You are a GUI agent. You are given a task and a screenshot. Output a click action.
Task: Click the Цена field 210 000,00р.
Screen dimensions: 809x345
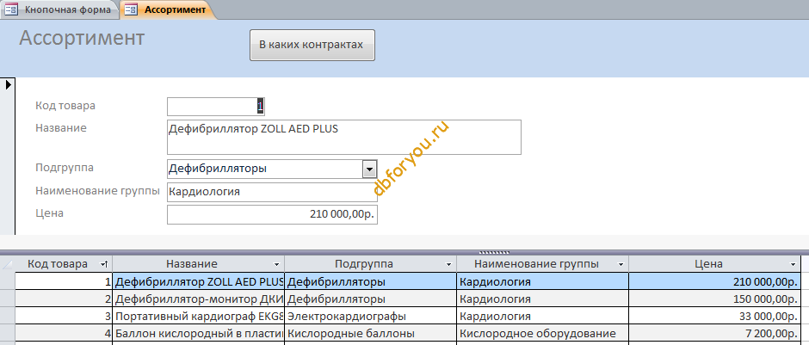pos(272,214)
